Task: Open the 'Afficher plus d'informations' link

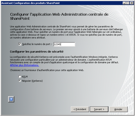Action: [x=24, y=65]
